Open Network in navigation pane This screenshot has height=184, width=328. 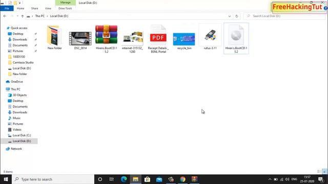point(16,149)
